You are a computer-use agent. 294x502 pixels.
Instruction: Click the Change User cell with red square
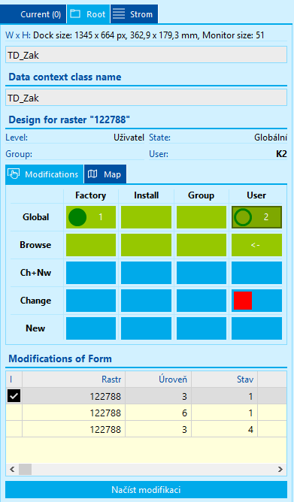(256, 301)
